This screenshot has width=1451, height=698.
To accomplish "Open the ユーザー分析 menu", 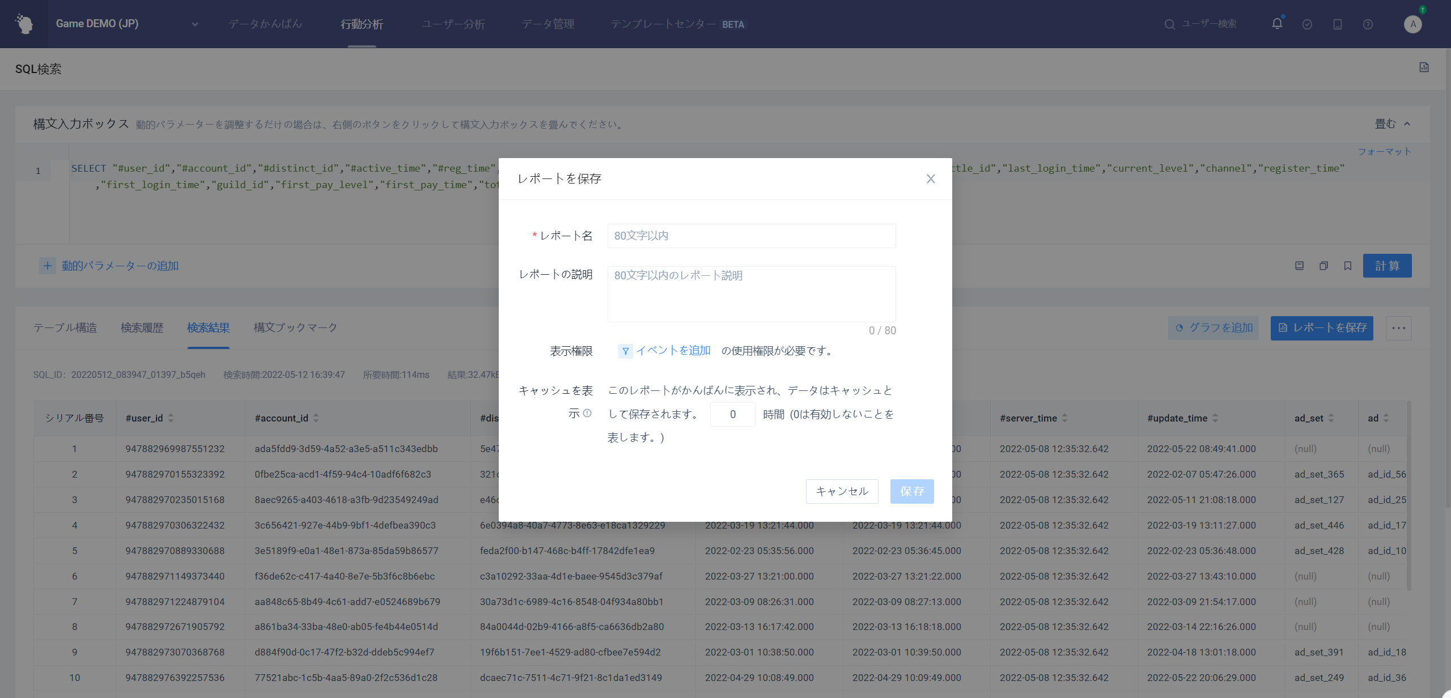I will click(453, 24).
